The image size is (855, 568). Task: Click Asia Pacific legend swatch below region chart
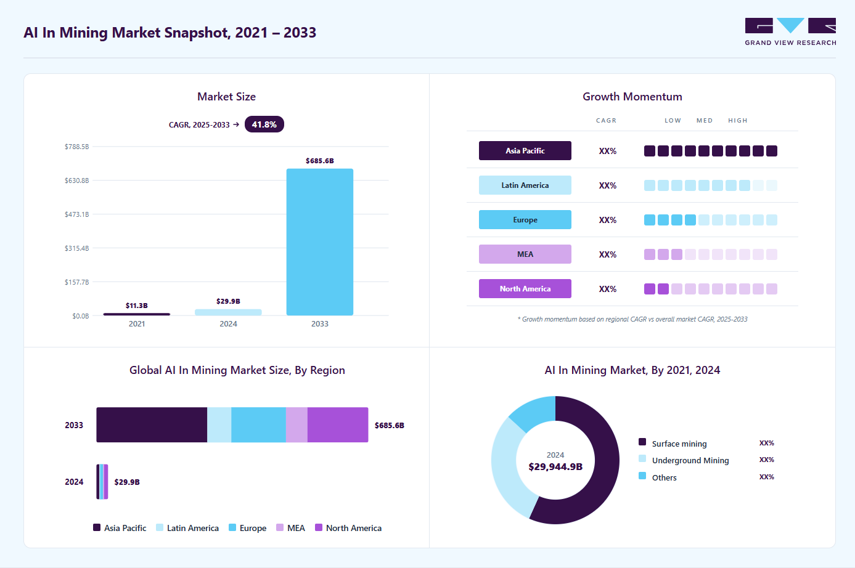[97, 527]
